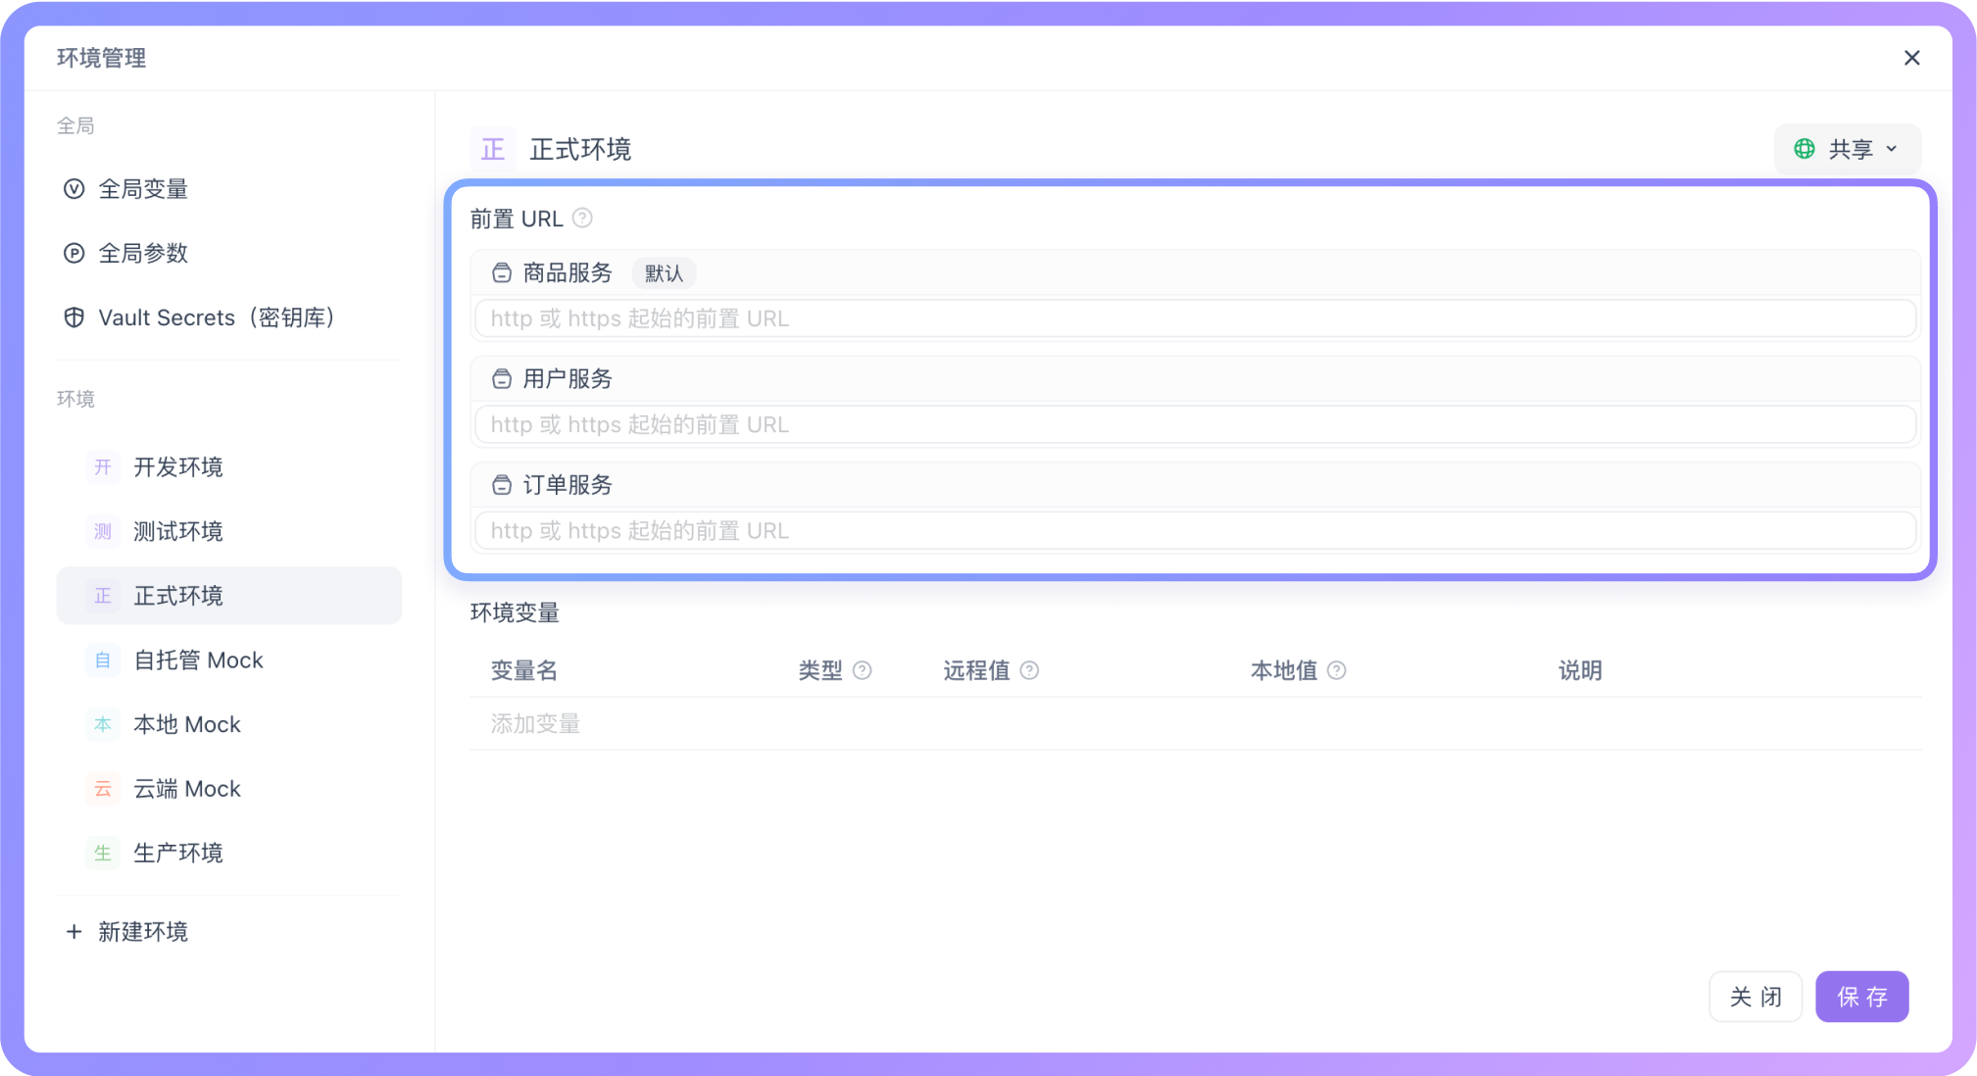The width and height of the screenshot is (1977, 1076).
Task: Click the 商品服务 label
Action: pyautogui.click(x=568, y=272)
